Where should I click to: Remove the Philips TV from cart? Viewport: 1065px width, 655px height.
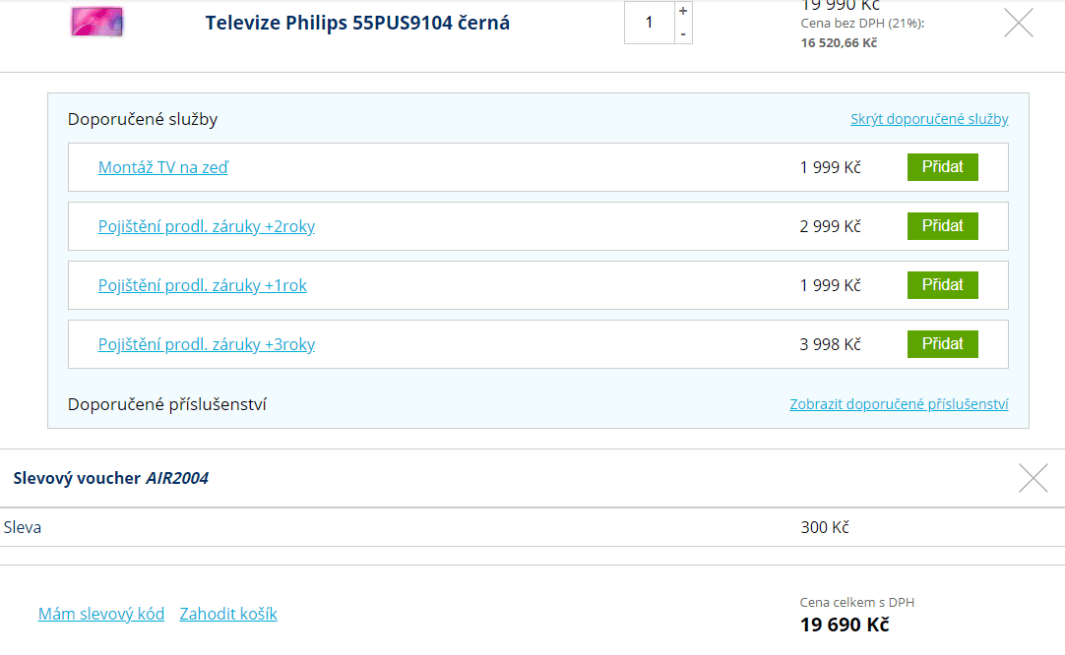tap(1018, 23)
